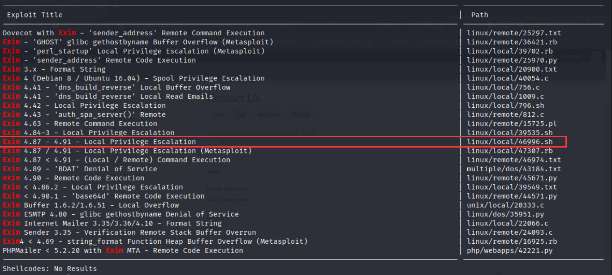Click the "Shellcodes: No Results" line

50,269
